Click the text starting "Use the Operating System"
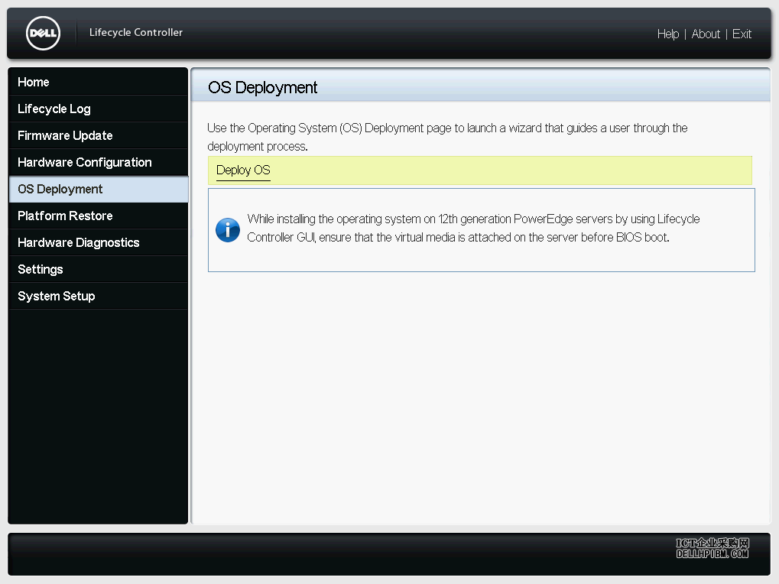 (447, 137)
